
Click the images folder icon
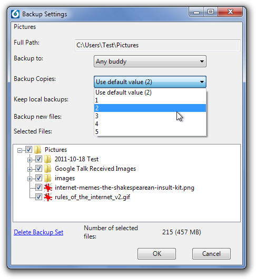coord(47,178)
